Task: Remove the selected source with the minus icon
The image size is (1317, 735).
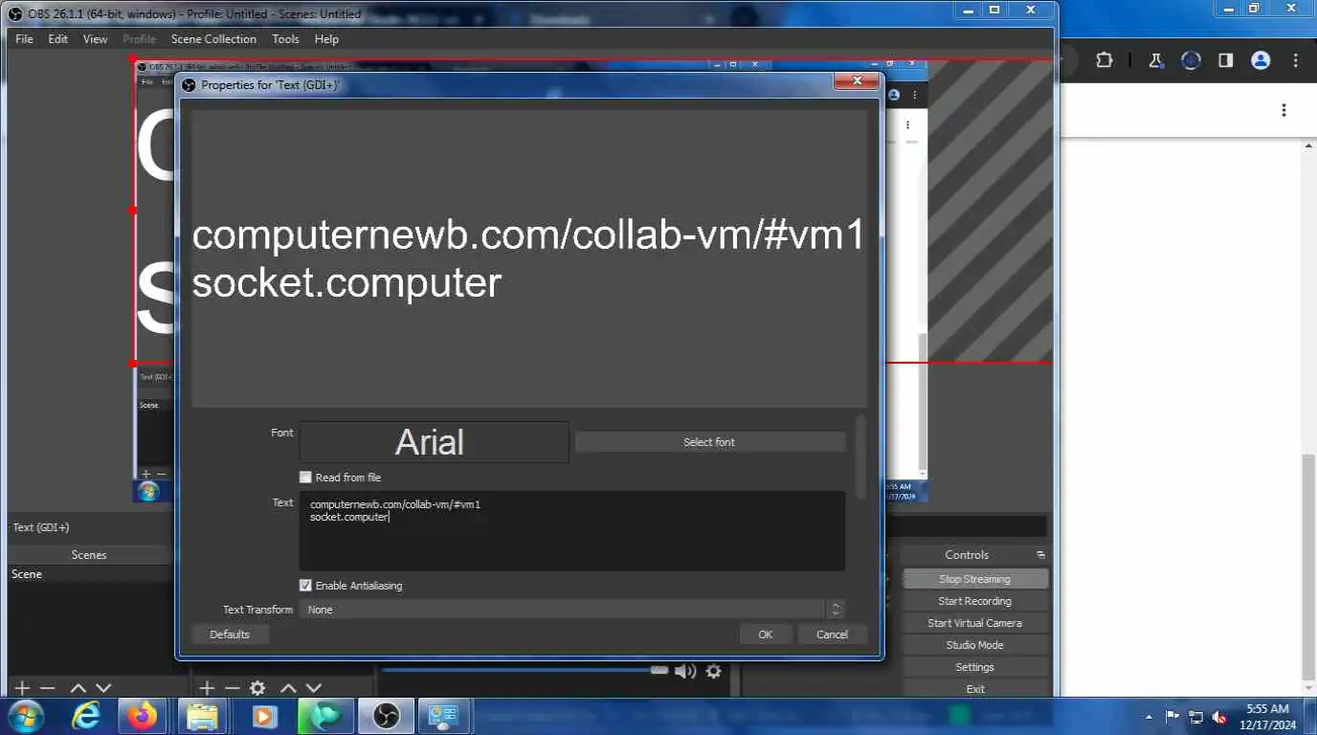Action: coord(232,688)
